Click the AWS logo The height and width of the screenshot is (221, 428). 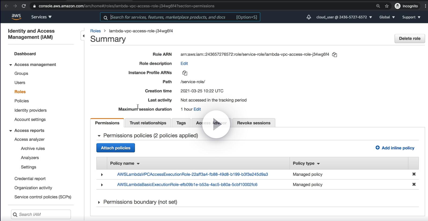(x=16, y=17)
